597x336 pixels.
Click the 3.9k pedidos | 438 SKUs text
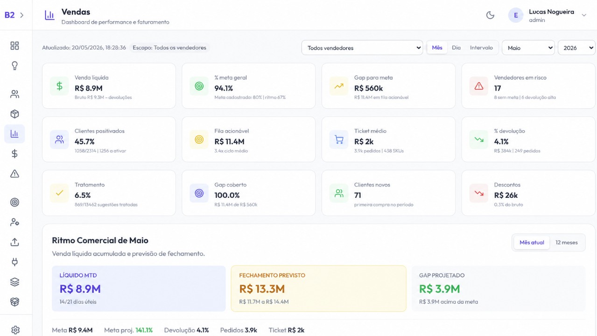[x=379, y=151]
